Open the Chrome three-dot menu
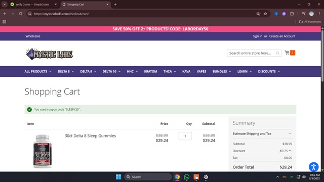The image size is (324, 182). [319, 14]
